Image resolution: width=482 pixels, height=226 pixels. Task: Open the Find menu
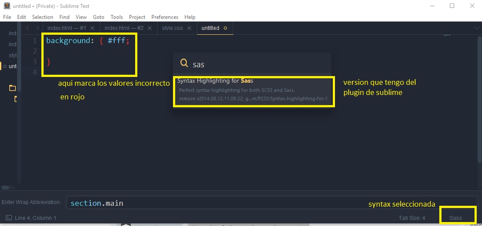[64, 17]
